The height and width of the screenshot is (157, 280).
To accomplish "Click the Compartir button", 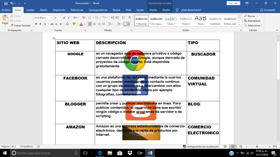I will pyautogui.click(x=268, y=10).
